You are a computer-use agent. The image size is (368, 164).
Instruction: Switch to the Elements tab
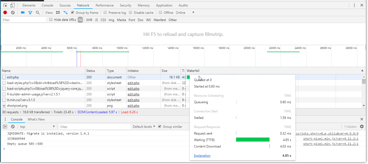coord(29,5)
